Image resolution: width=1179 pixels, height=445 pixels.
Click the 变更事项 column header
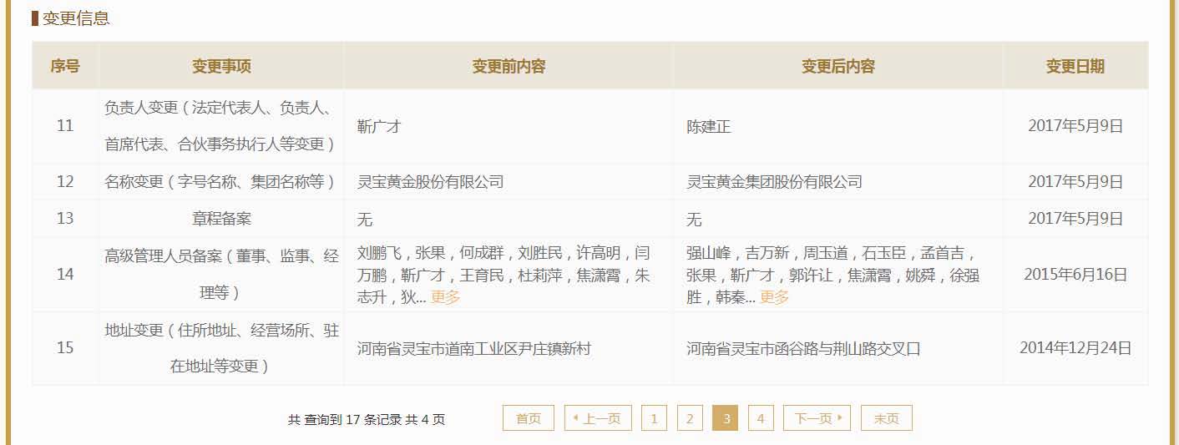[221, 66]
